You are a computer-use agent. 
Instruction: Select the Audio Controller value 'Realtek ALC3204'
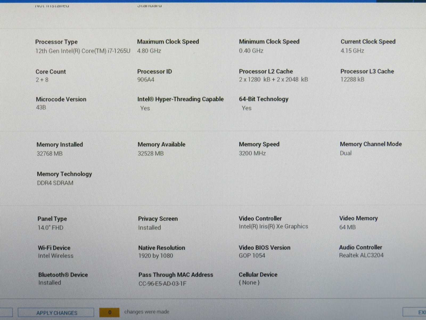point(361,255)
